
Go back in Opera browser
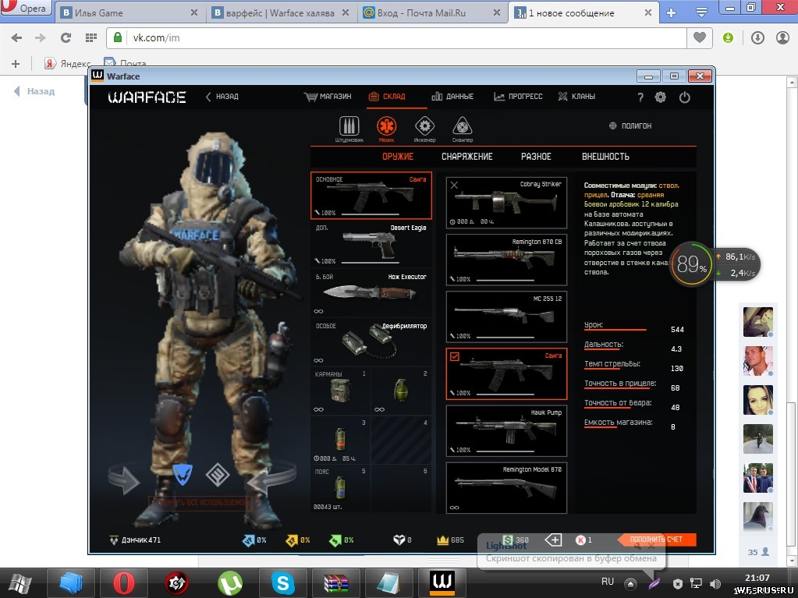[x=17, y=37]
